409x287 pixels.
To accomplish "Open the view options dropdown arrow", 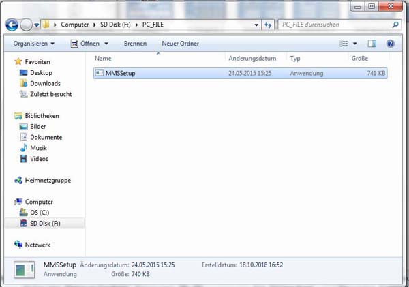I will click(x=355, y=43).
